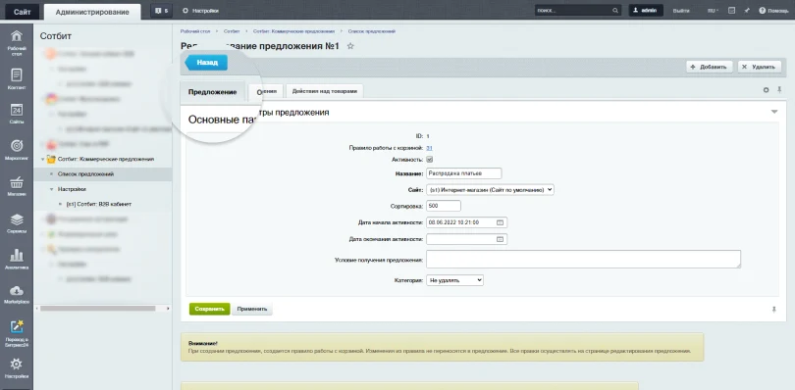This screenshot has height=390, width=795.
Task: Open the Категория dropdown
Action: click(454, 279)
